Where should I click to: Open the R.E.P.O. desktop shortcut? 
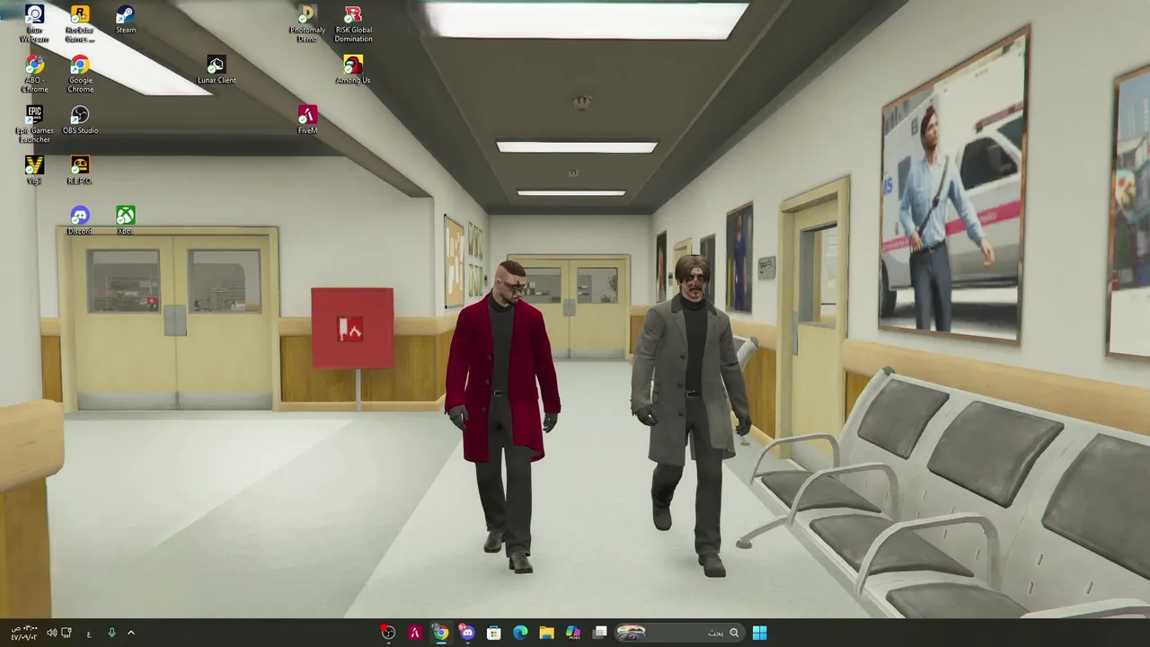(80, 170)
